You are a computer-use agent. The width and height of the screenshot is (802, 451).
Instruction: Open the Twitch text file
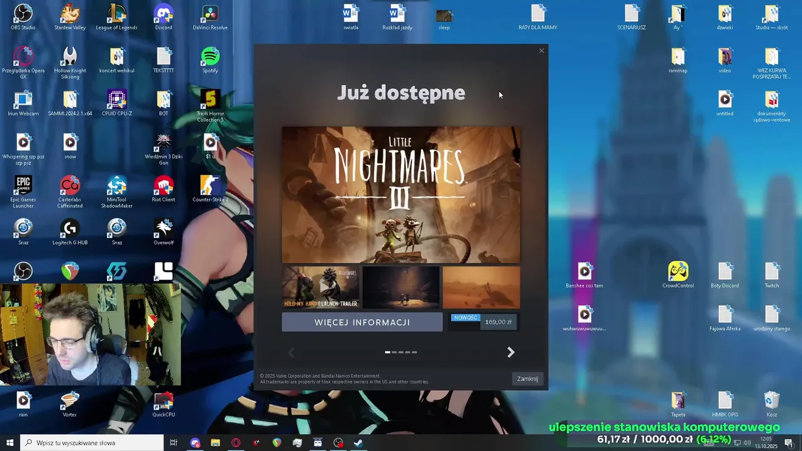coord(771,275)
